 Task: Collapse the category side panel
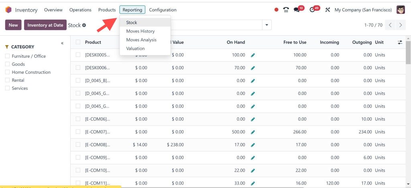[x=62, y=43]
